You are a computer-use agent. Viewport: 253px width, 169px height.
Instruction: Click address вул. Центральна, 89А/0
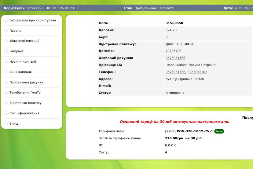point(185,79)
